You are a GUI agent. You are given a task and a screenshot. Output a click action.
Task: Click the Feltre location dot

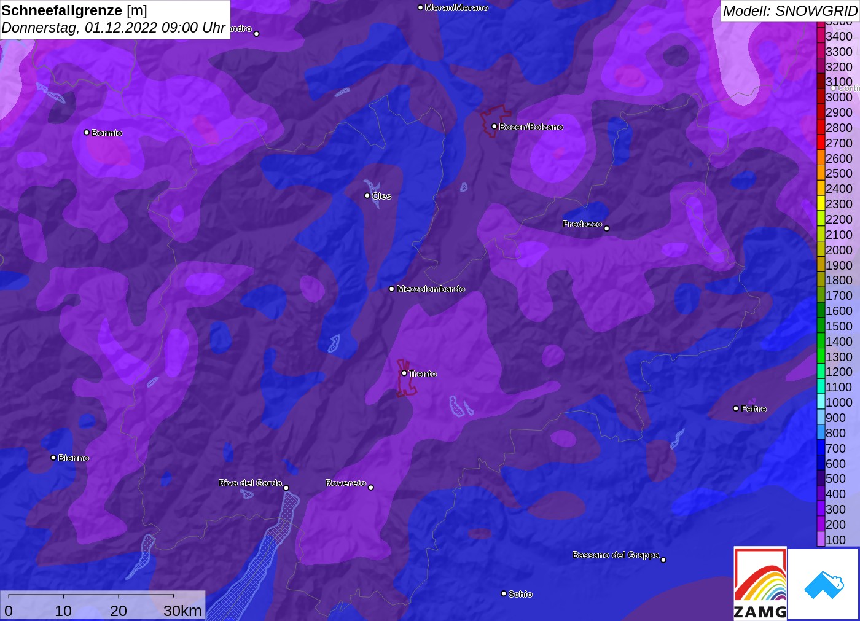736,408
